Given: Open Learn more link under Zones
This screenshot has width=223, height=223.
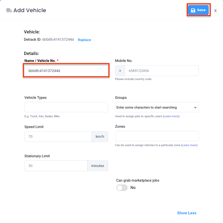Looking at the screenshot, I should pos(189,145).
